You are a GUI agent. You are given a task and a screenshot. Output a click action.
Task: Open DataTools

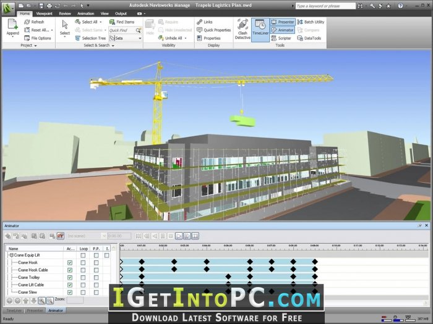click(x=309, y=38)
